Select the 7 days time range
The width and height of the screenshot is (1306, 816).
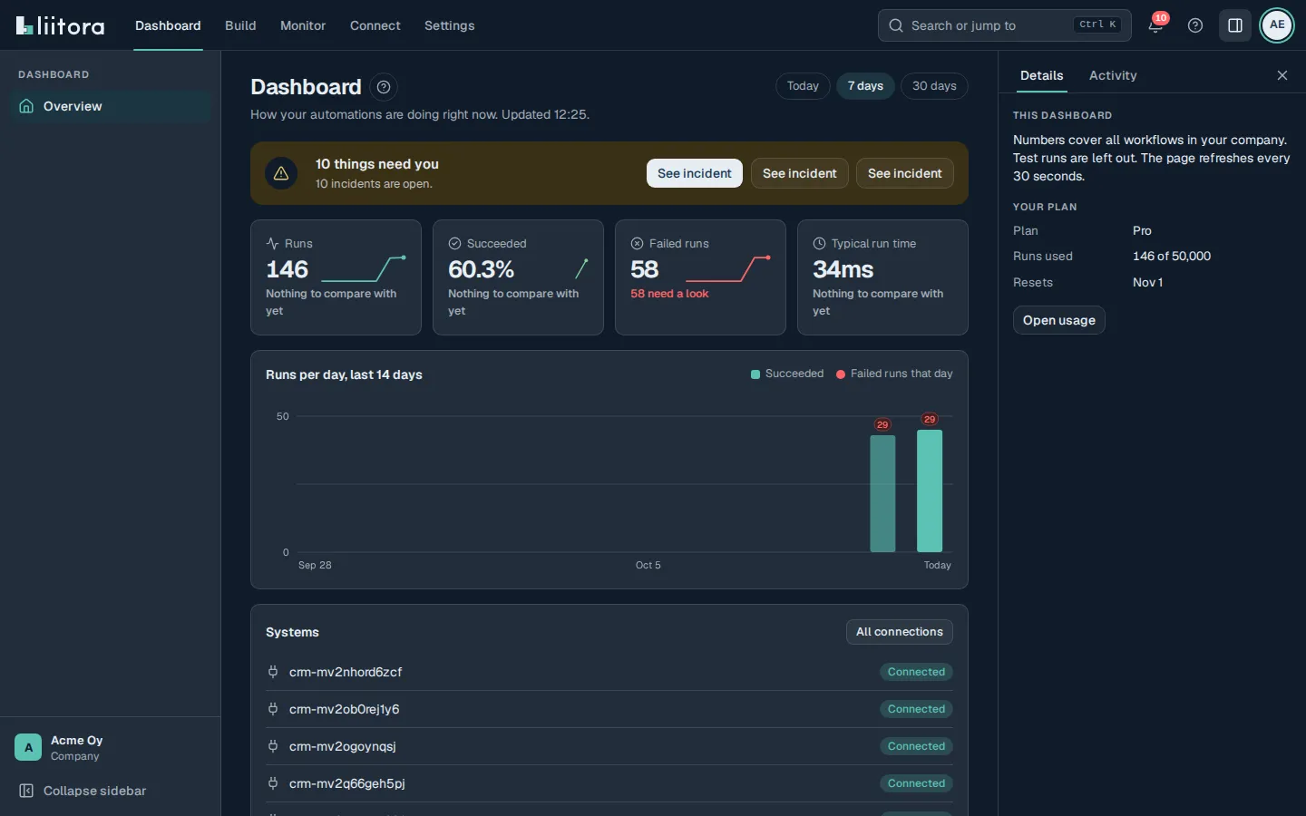[865, 86]
